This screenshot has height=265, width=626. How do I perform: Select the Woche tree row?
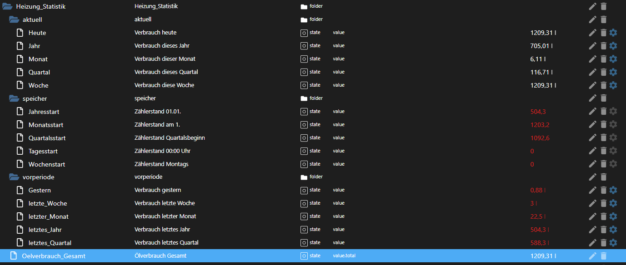click(313, 85)
